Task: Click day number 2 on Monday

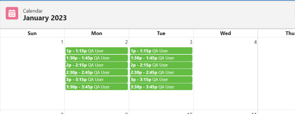Action: (126, 43)
